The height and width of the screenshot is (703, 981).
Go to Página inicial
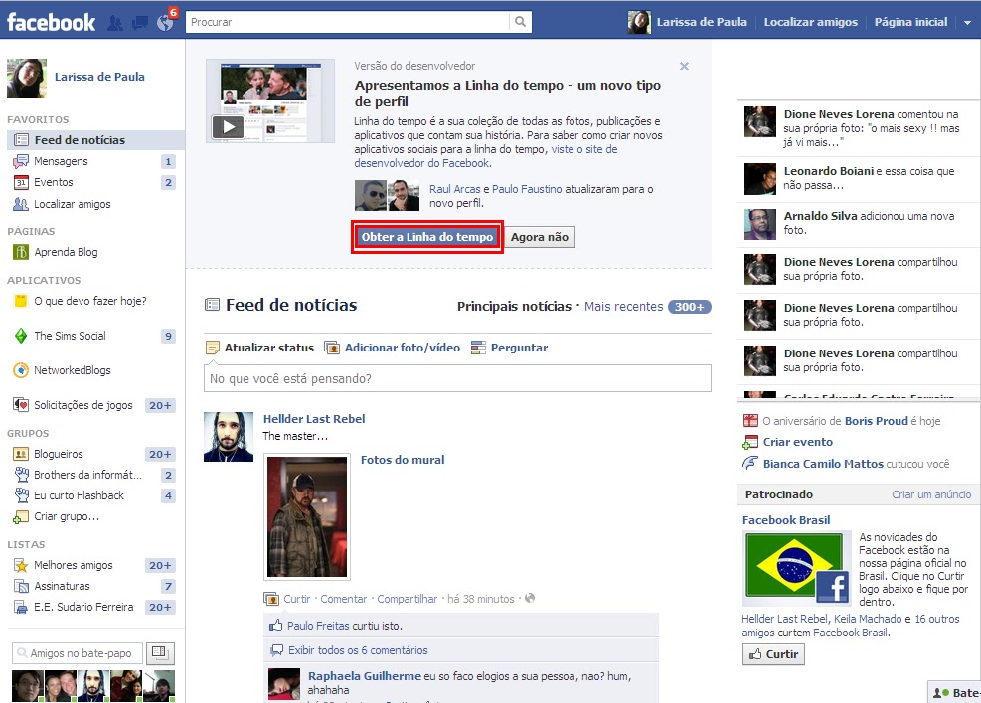coord(910,22)
